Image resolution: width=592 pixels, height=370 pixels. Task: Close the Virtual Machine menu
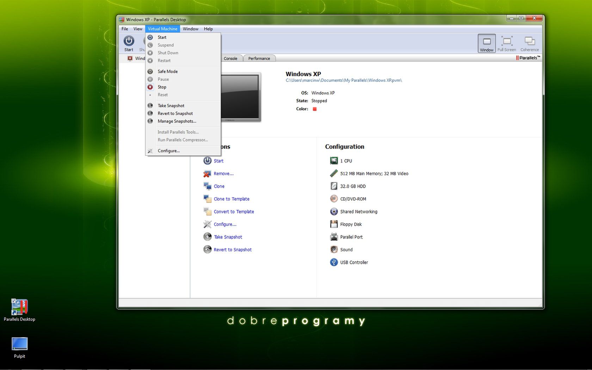pos(162,29)
